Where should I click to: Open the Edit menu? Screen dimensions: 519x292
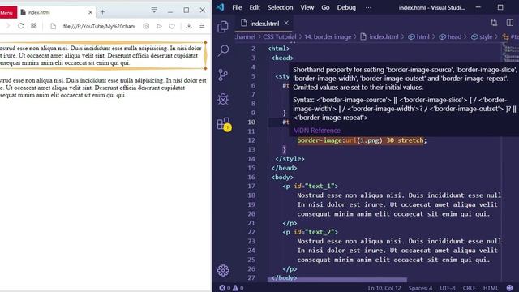pos(255,7)
